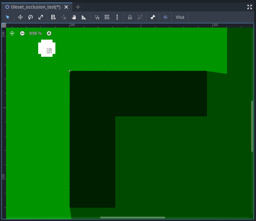This screenshot has width=256, height=221.
Task: Click the focus selection icon beside zoom controls
Action: pyautogui.click(x=12, y=33)
